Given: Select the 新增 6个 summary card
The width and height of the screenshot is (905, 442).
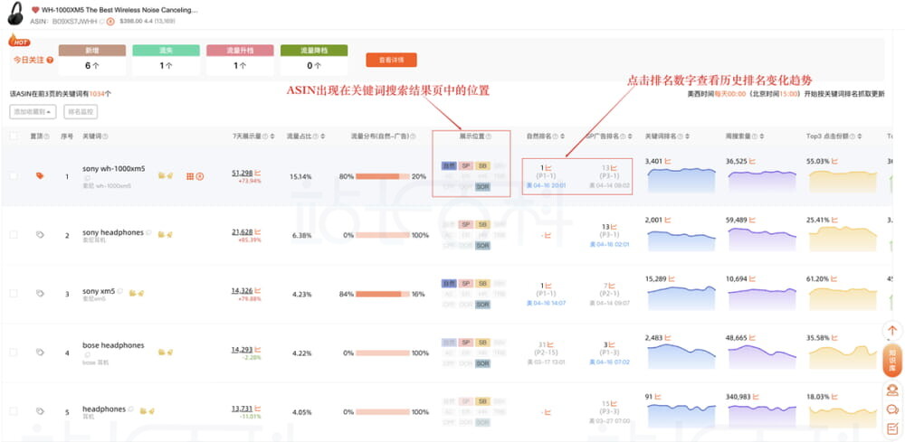Looking at the screenshot, I should (x=92, y=60).
